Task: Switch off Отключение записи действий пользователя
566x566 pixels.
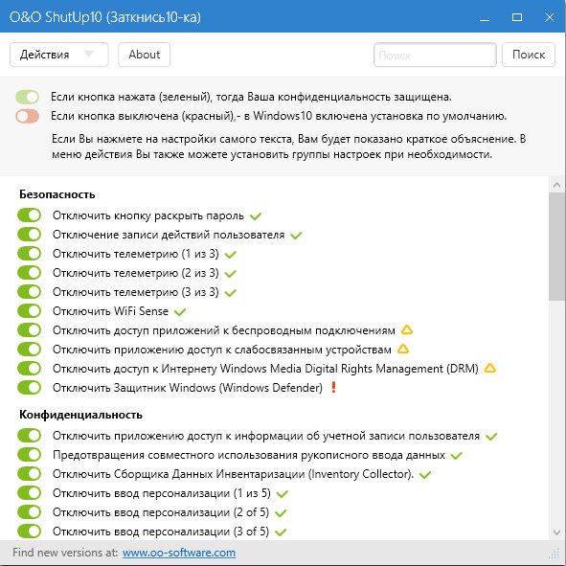Action: (x=30, y=235)
